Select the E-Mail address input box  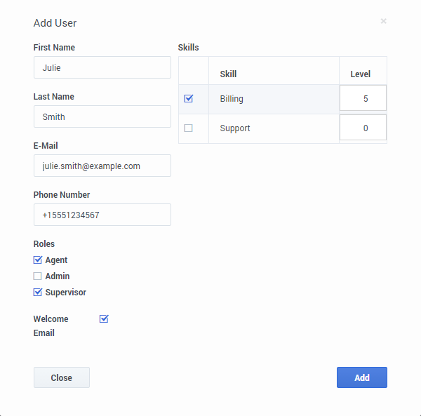tap(102, 166)
